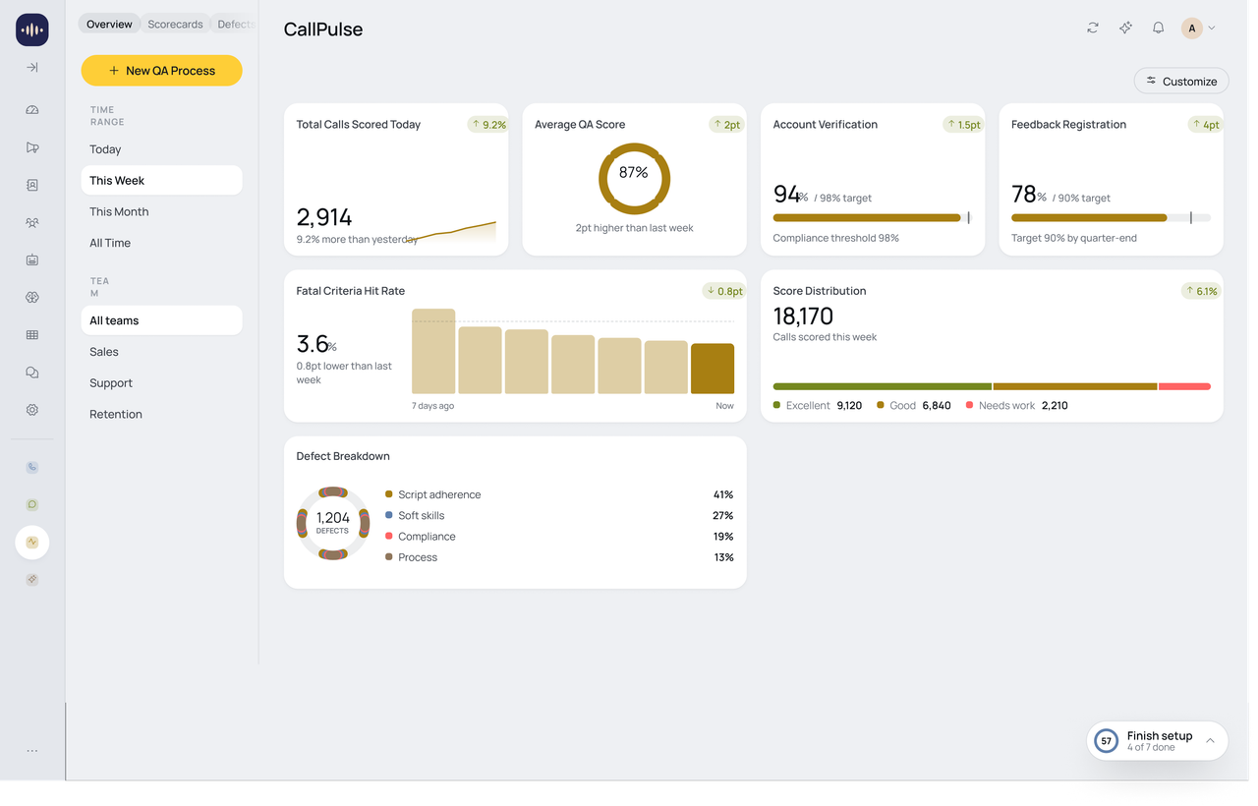
Task: Select the This Week time range
Action: pos(162,181)
